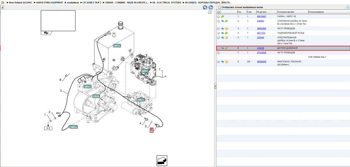Select callout 5 on the diagram
The image size is (350, 167).
click(146, 126)
